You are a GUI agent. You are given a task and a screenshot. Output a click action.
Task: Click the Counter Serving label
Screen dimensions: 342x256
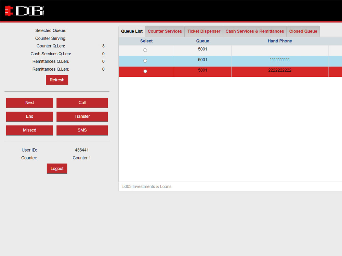[x=51, y=38]
